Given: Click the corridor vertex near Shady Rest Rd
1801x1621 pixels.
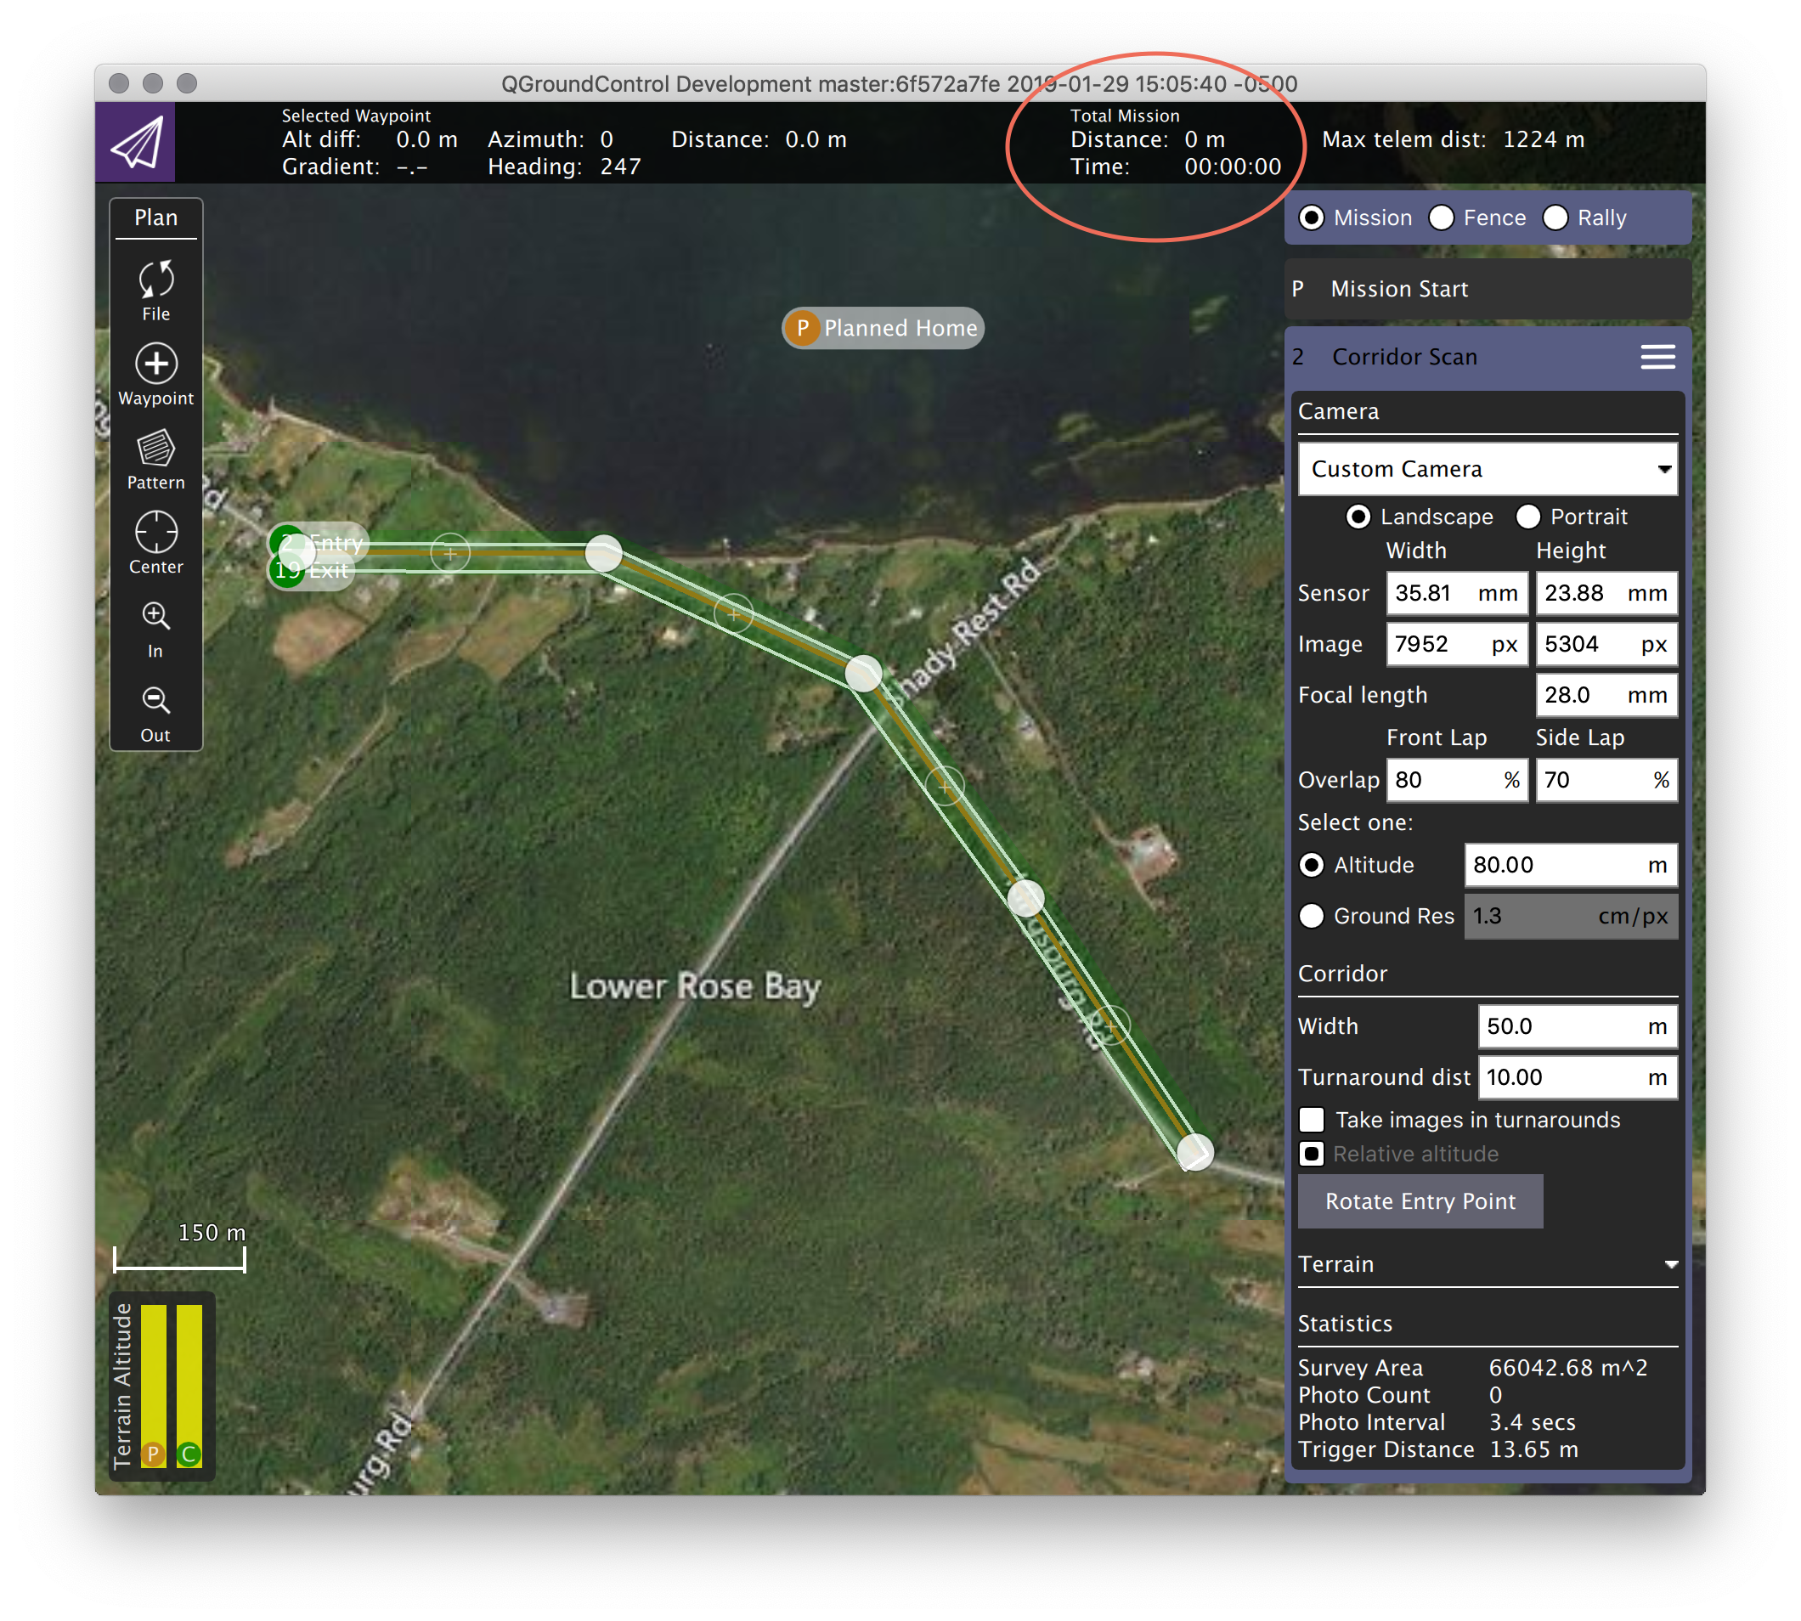Looking at the screenshot, I should (x=863, y=674).
